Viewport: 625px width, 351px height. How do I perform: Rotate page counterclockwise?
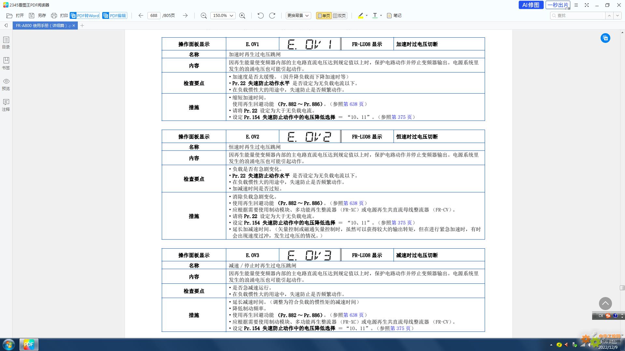click(x=260, y=16)
